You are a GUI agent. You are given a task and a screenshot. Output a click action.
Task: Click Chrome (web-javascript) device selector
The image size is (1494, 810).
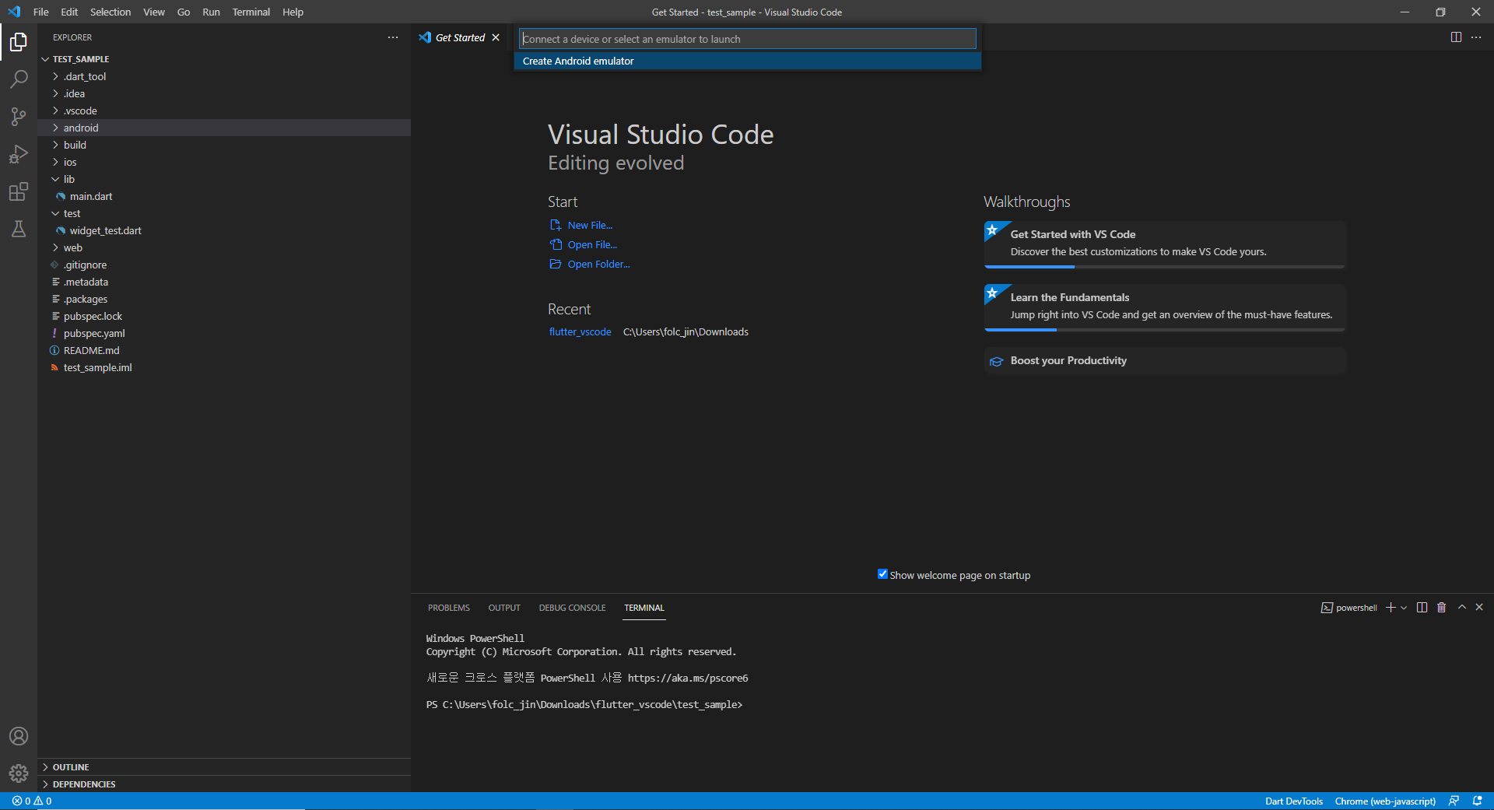(1385, 801)
